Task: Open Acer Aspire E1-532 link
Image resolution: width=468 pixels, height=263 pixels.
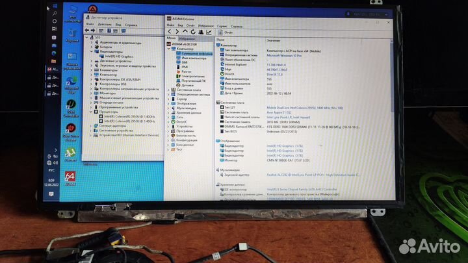Action: pyautogui.click(x=279, y=113)
